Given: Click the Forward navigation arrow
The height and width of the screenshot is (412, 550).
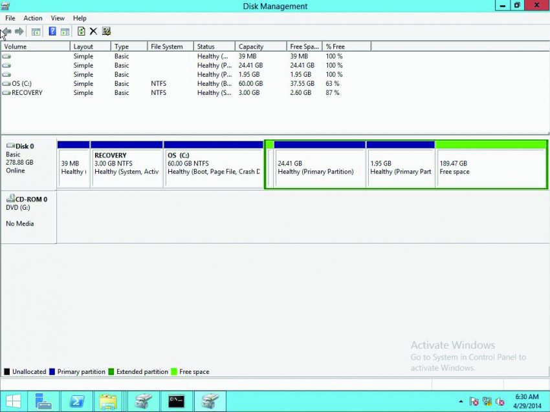Looking at the screenshot, I should (19, 31).
